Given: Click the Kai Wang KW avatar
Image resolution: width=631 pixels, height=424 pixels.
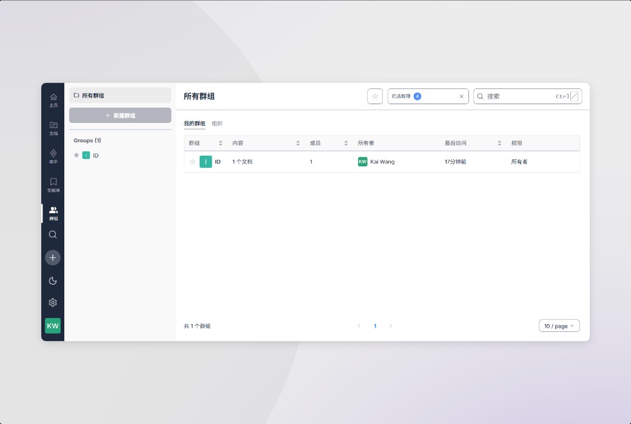Looking at the screenshot, I should [363, 162].
